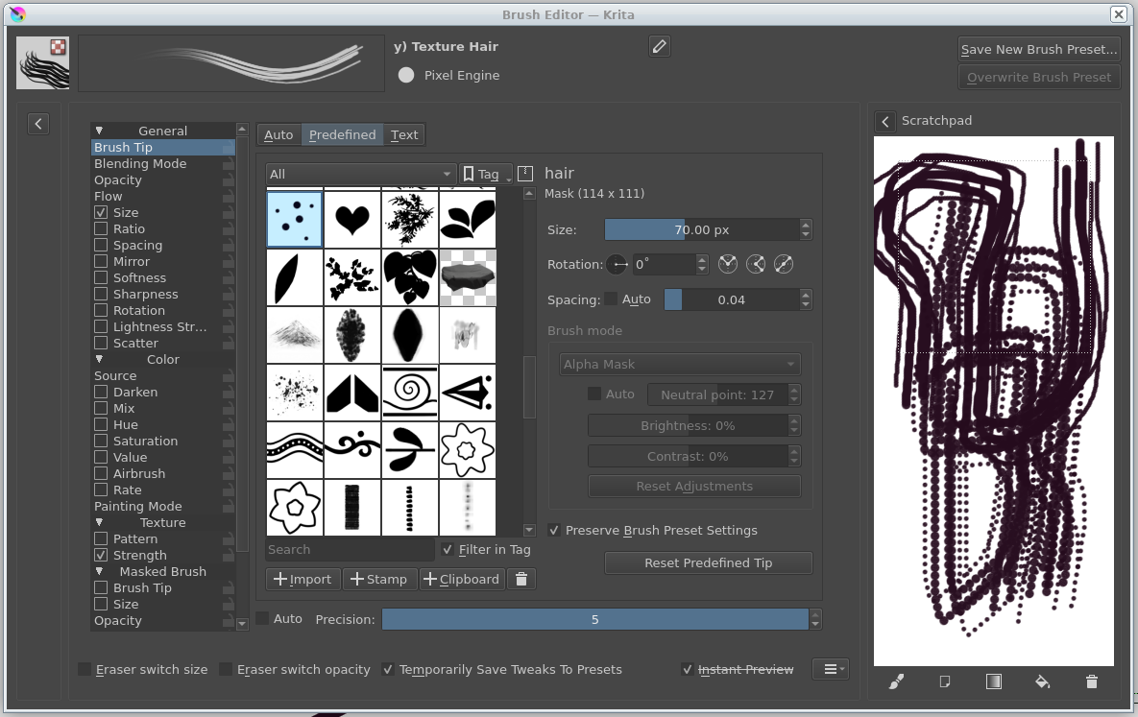Collapse the Scratchpad panel arrow

coord(885,121)
